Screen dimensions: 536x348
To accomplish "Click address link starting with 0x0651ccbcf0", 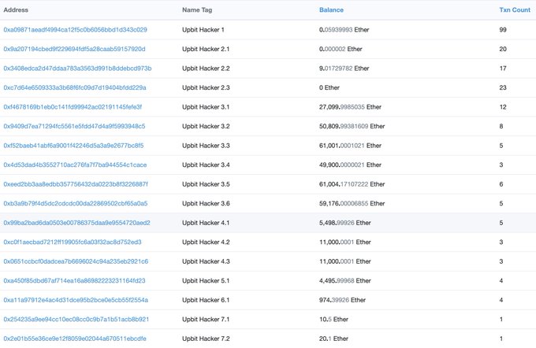I will [75, 261].
